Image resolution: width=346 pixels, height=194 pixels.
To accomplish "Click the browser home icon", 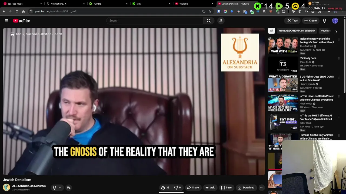I will (x=23, y=11).
